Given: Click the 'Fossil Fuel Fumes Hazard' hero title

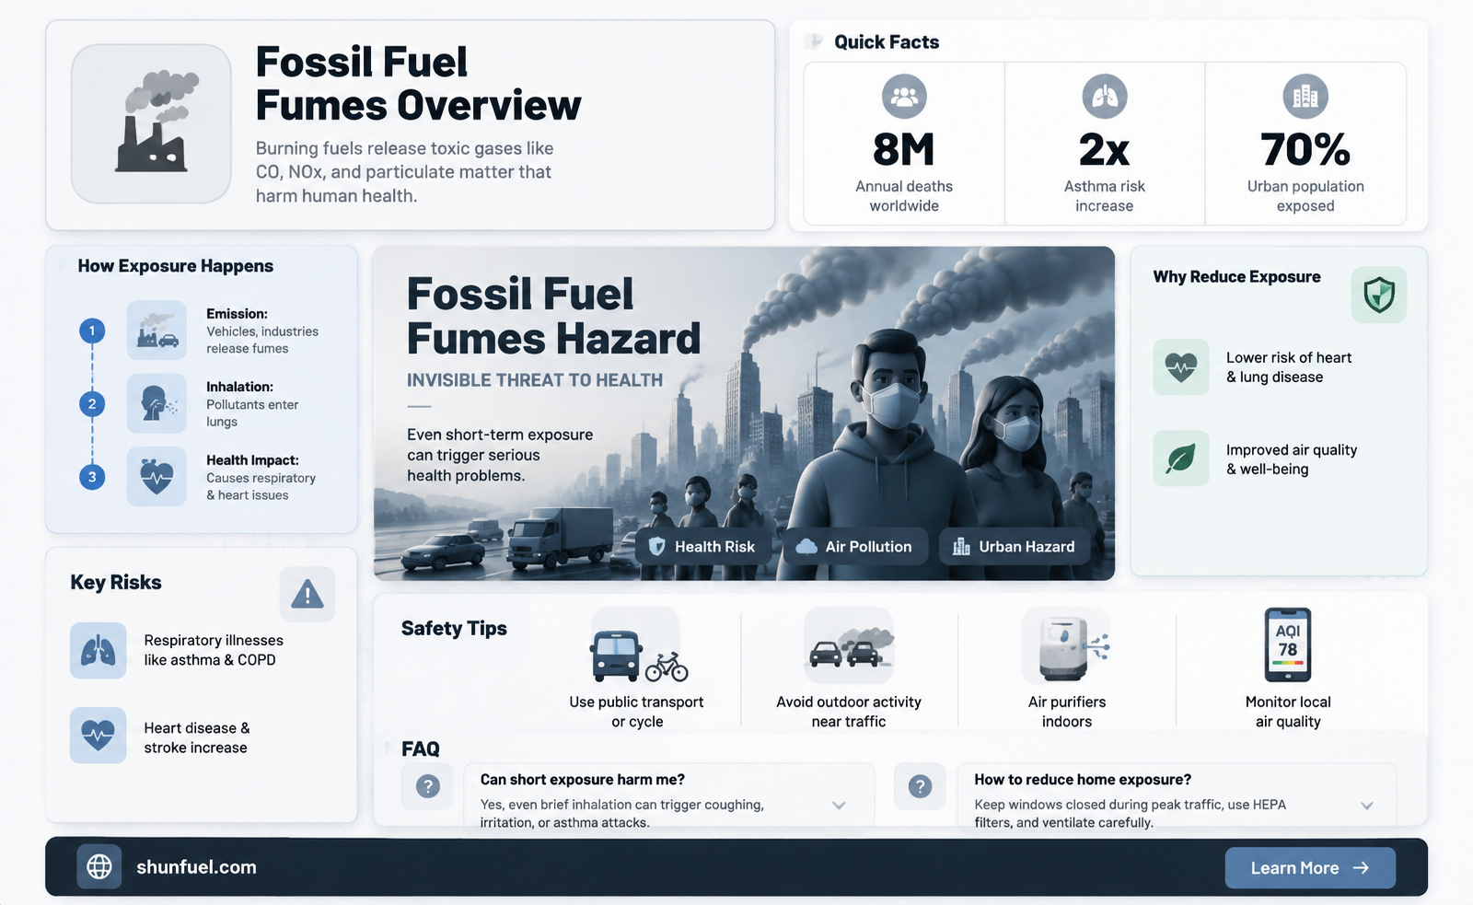Looking at the screenshot, I should pyautogui.click(x=553, y=317).
